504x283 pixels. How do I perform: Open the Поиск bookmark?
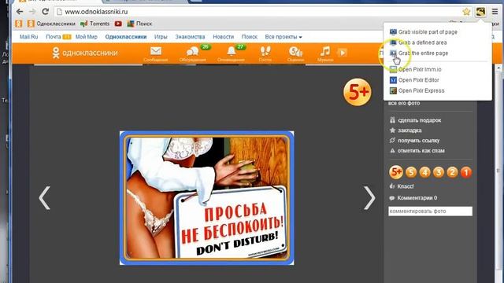click(x=140, y=24)
